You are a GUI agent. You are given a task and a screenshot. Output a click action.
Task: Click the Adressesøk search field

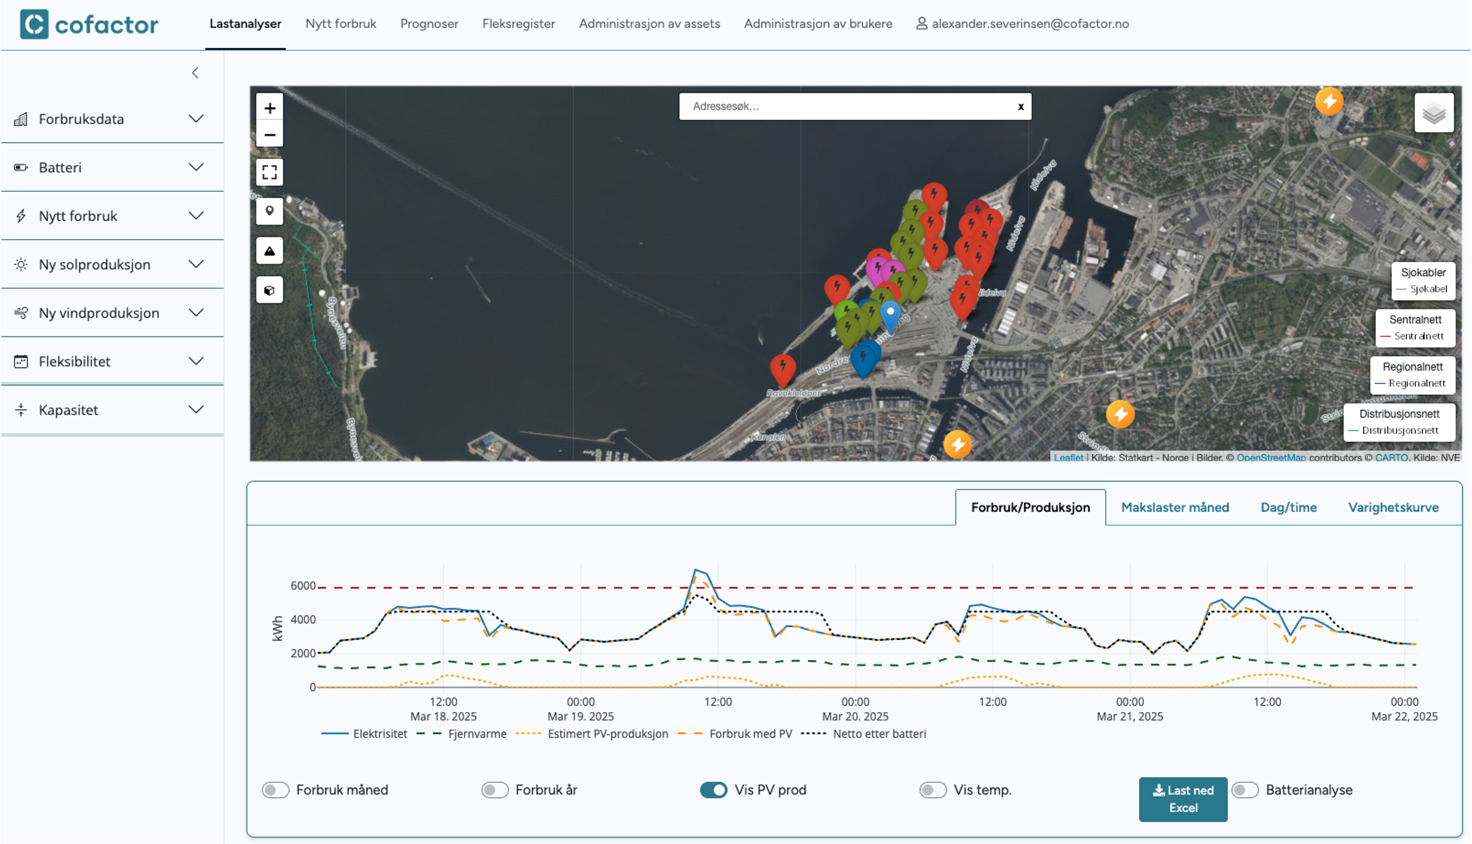(x=846, y=106)
